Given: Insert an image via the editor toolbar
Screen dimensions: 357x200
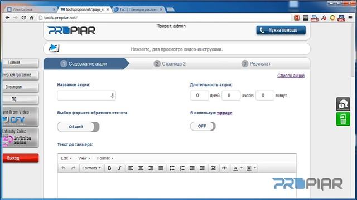Looking at the screenshot, I should coord(213,168).
